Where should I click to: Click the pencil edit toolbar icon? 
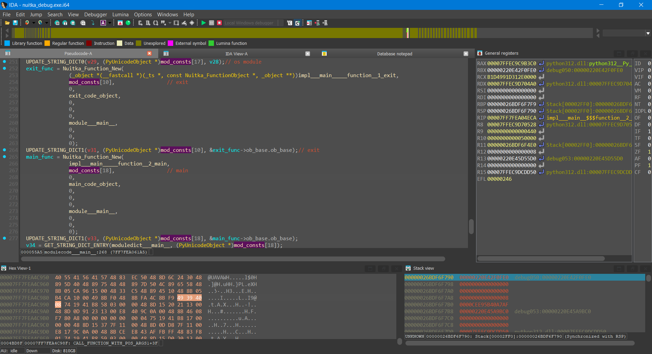coord(184,23)
